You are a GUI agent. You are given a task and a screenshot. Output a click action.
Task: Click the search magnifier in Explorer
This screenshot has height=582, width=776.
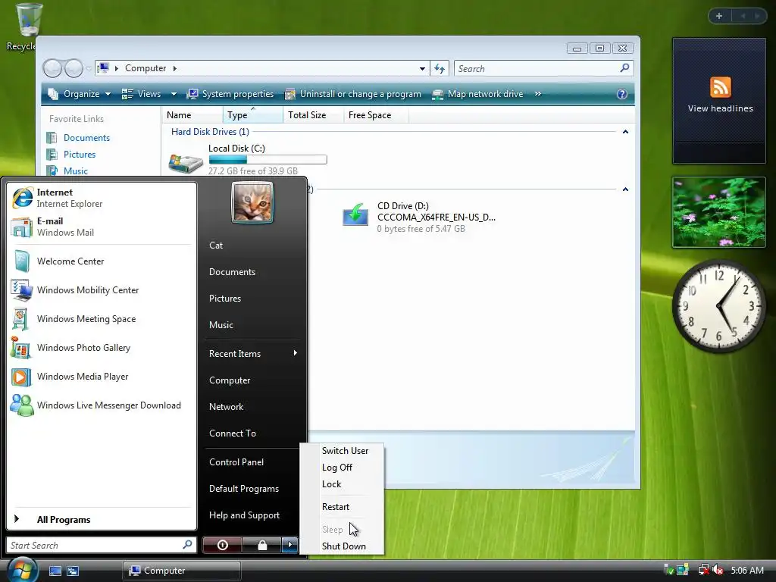pos(624,67)
